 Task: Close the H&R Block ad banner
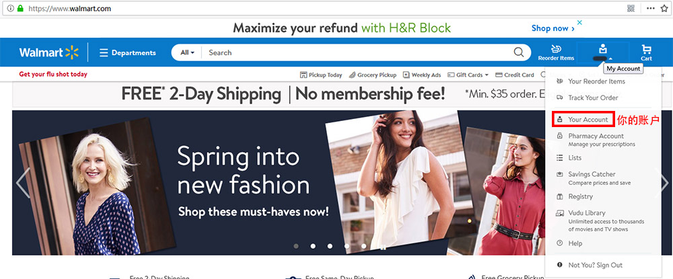click(579, 22)
